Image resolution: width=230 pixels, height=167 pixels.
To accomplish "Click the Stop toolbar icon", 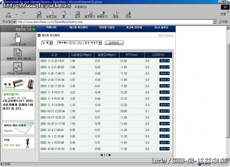I will click(x=39, y=13).
